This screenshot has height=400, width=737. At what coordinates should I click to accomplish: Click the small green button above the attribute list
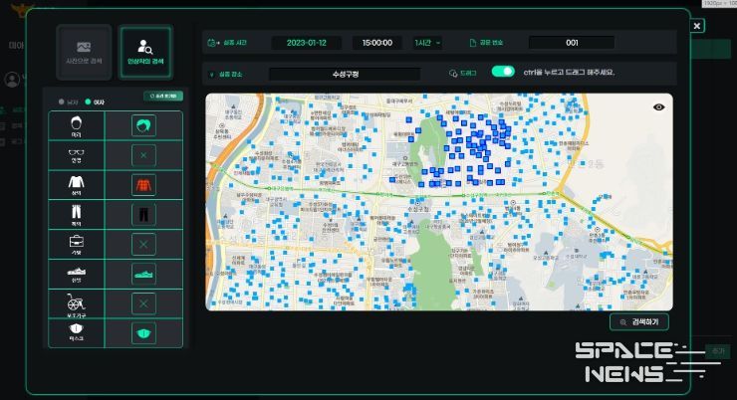click(163, 97)
